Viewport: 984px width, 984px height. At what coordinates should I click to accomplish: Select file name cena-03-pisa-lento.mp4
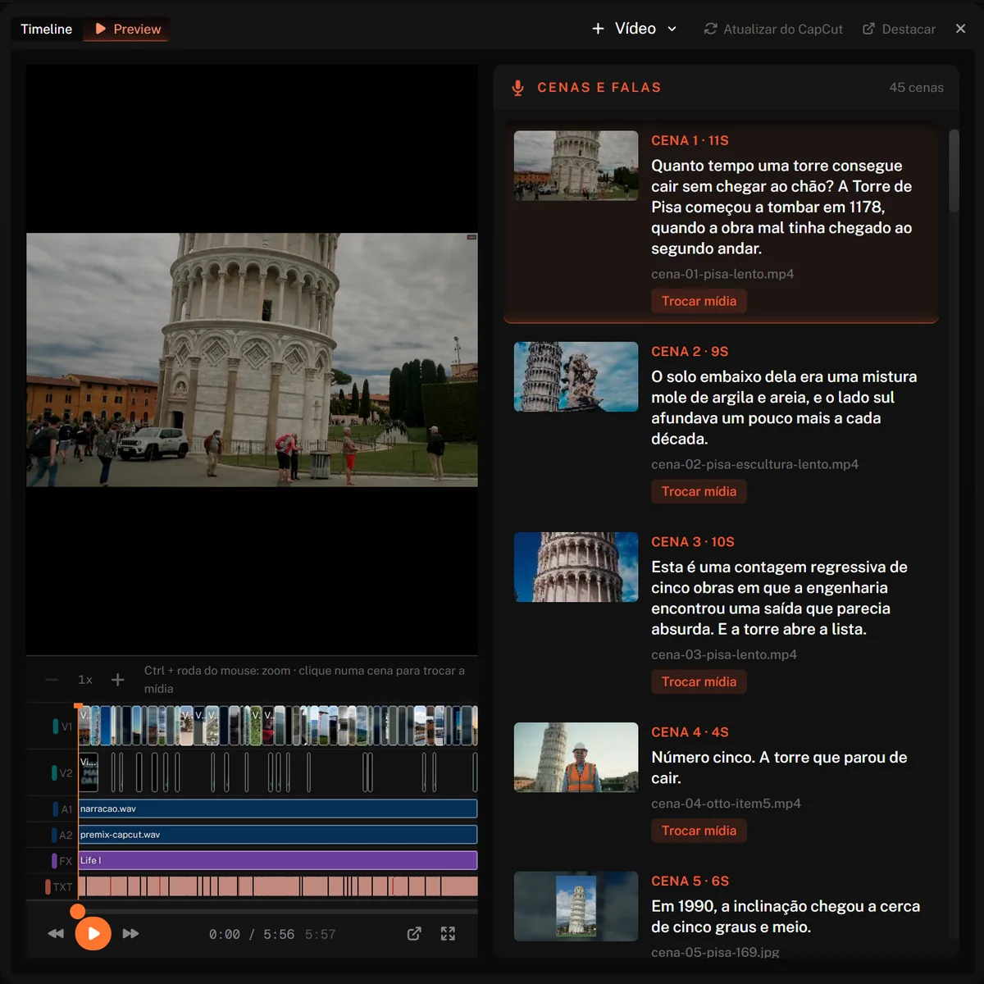click(724, 654)
